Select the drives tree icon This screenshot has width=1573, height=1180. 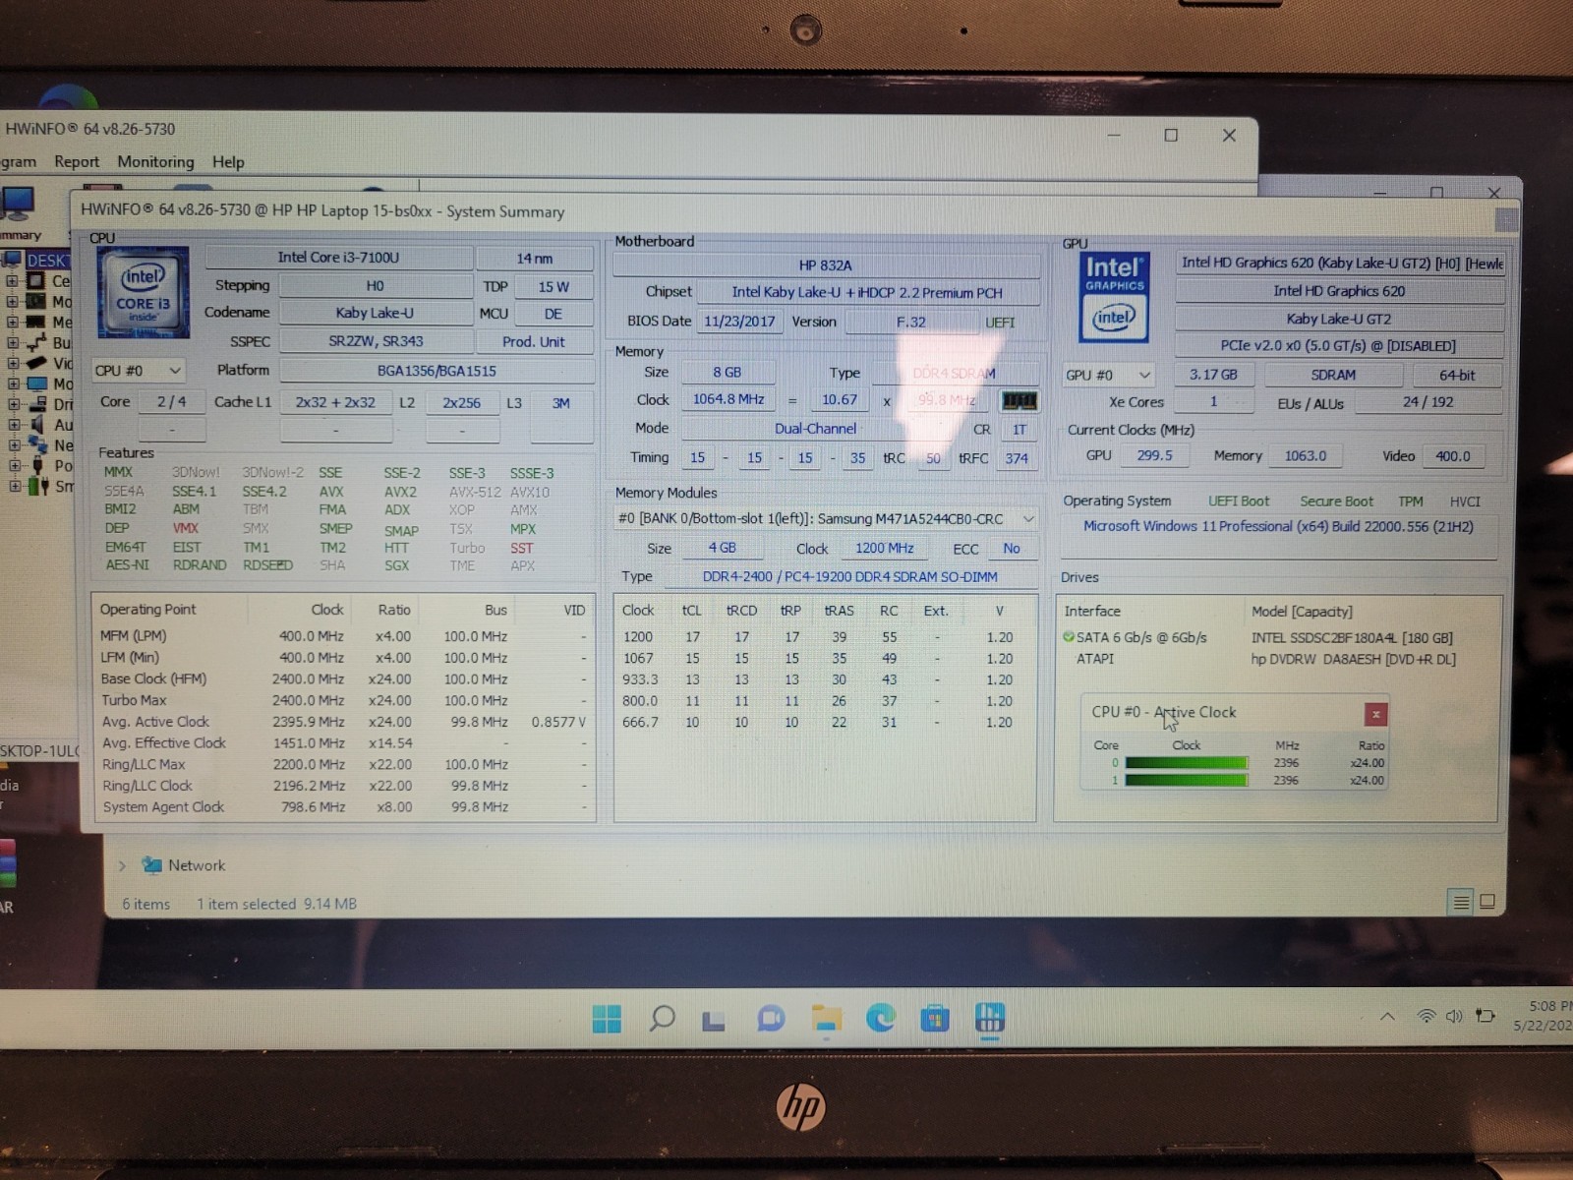(x=36, y=404)
